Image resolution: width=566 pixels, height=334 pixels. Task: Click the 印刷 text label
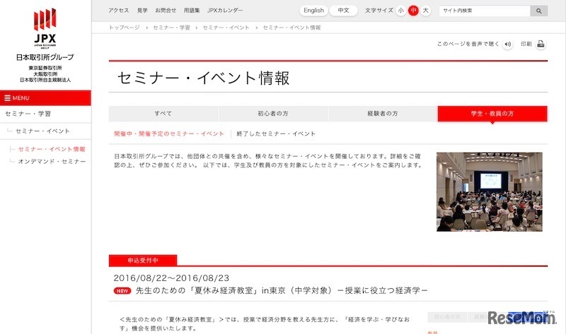click(526, 44)
